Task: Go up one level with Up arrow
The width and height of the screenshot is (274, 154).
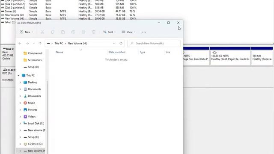Action: (x=40, y=43)
